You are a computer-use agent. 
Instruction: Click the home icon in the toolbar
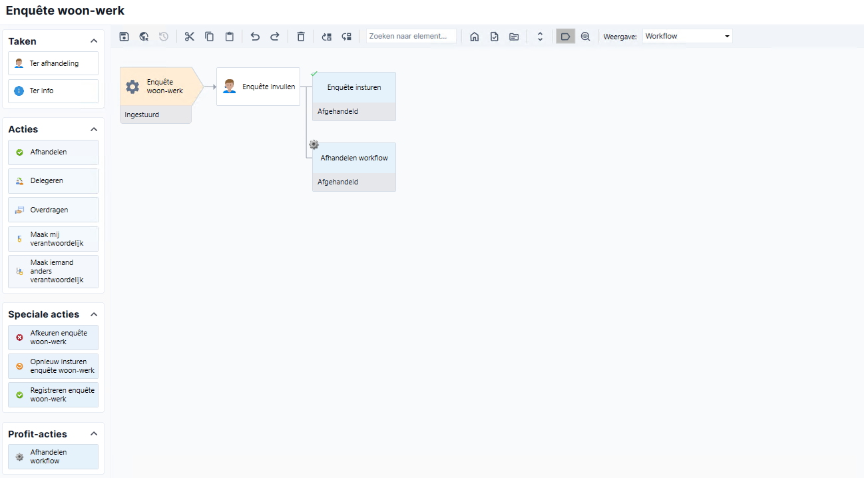pos(475,37)
